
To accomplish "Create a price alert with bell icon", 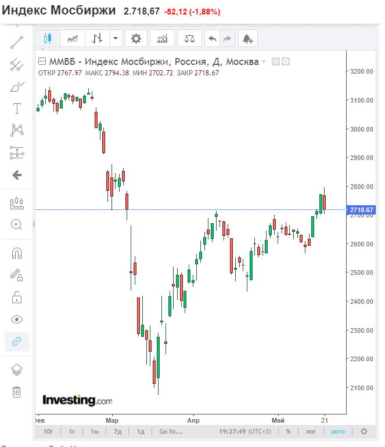I will [x=247, y=38].
